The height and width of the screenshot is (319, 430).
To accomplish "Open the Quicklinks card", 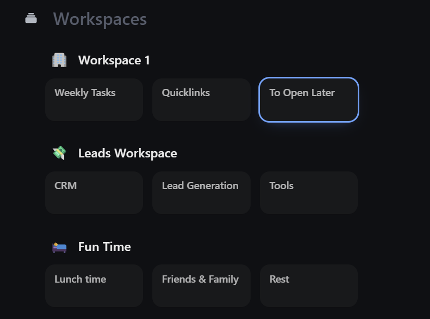I will tap(201, 100).
